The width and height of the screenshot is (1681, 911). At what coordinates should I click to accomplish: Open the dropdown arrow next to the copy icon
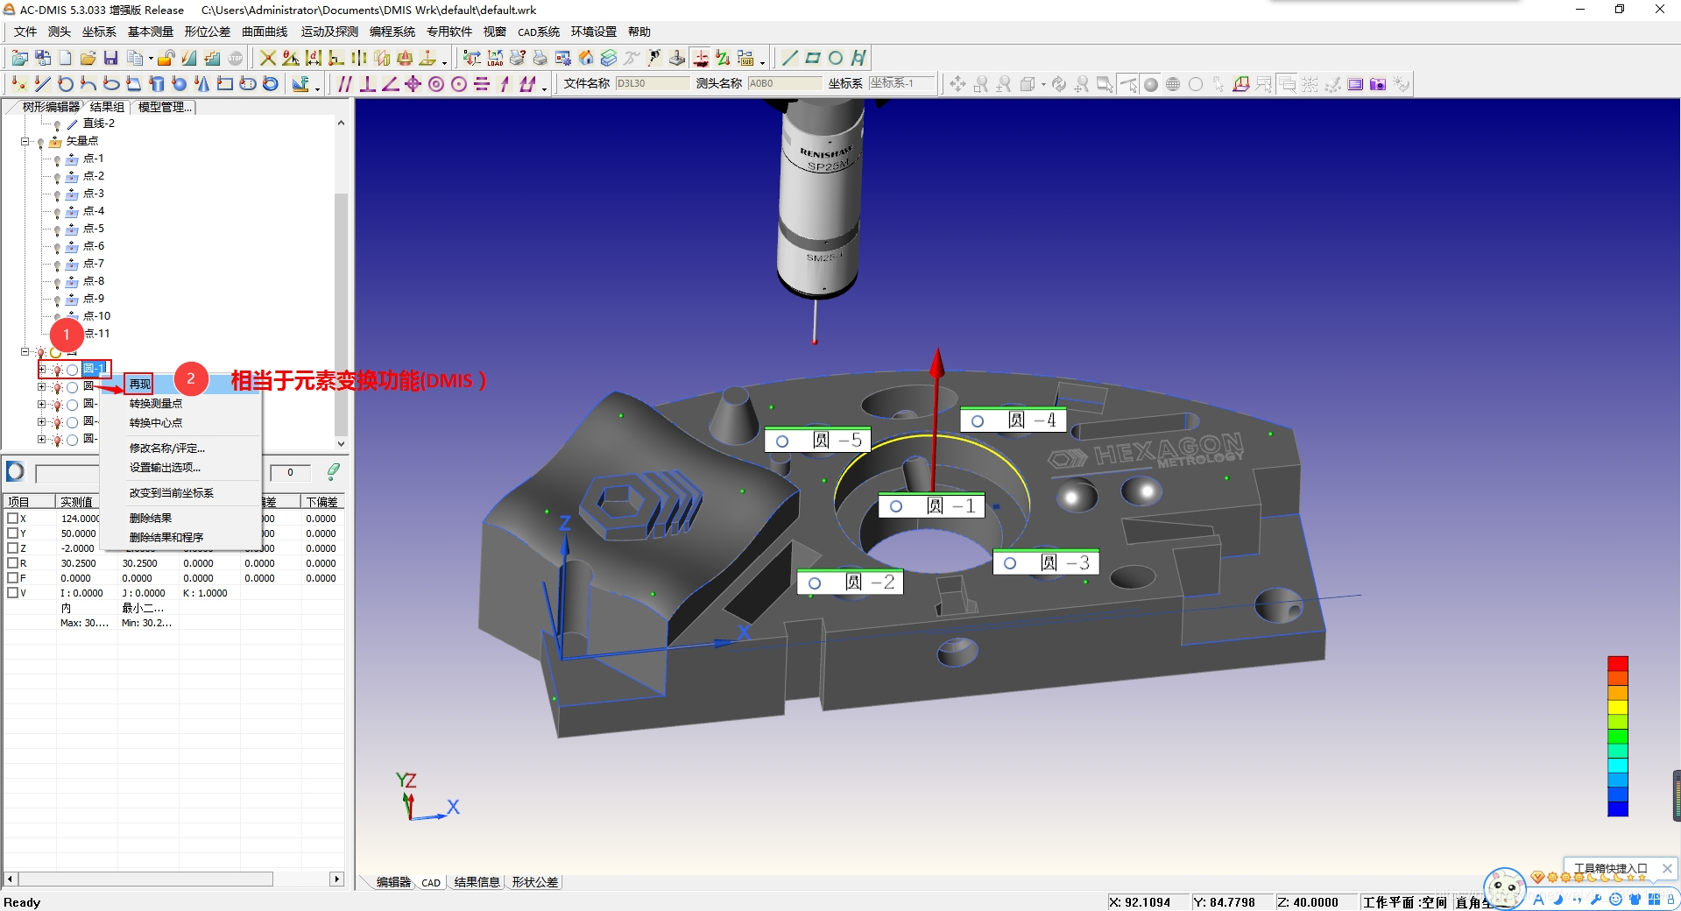(151, 60)
